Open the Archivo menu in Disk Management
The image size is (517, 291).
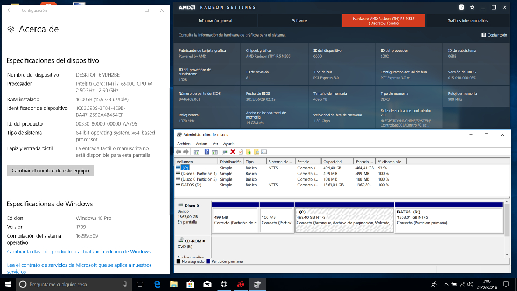pyautogui.click(x=184, y=144)
